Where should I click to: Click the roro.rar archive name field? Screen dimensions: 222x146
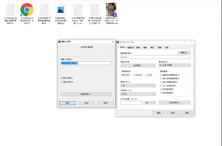[154, 57]
